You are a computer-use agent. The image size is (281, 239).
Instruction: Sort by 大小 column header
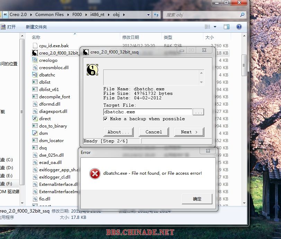(x=210, y=38)
